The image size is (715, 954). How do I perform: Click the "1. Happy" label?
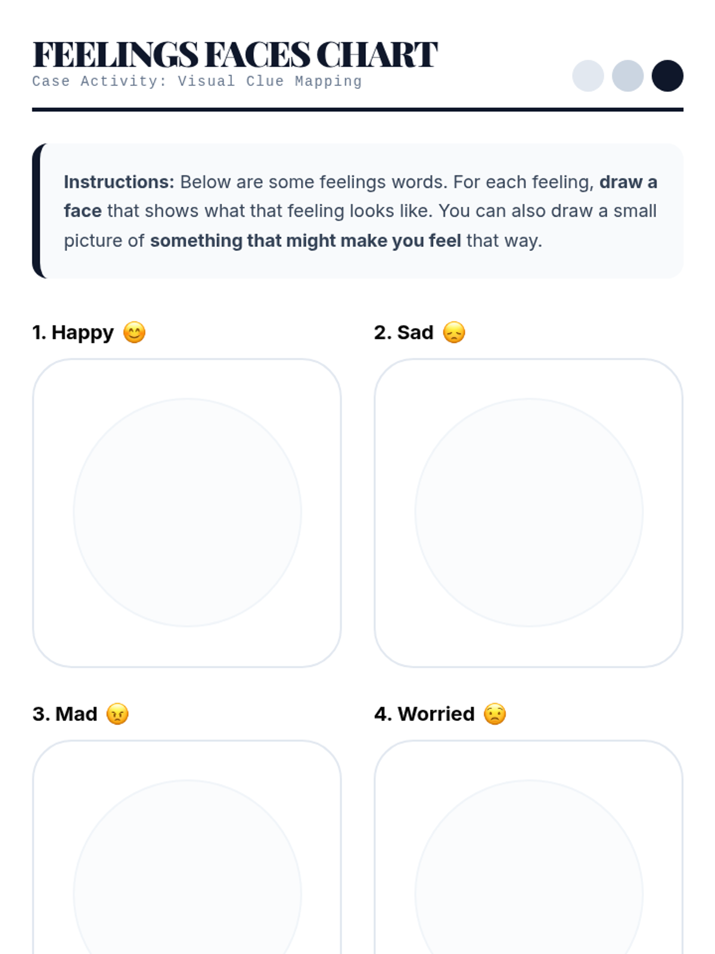click(x=73, y=333)
